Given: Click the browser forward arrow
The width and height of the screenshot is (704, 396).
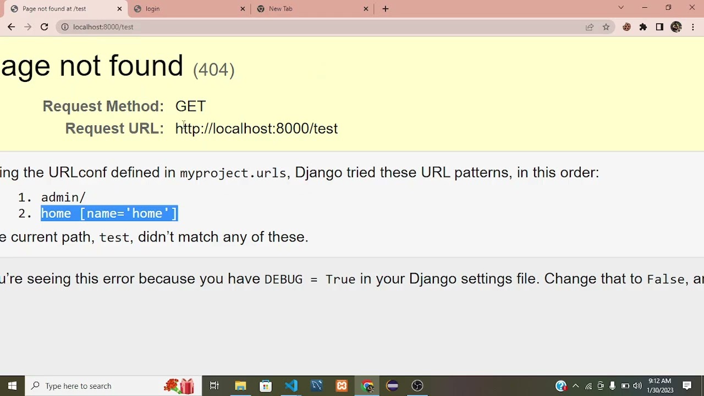Looking at the screenshot, I should point(28,27).
